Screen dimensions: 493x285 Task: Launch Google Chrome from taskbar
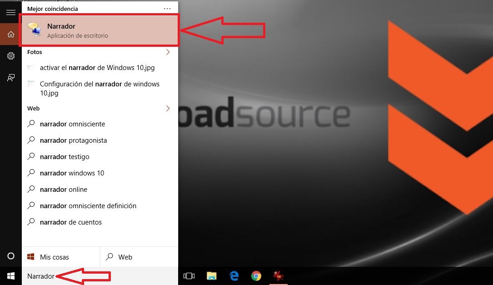(x=256, y=276)
